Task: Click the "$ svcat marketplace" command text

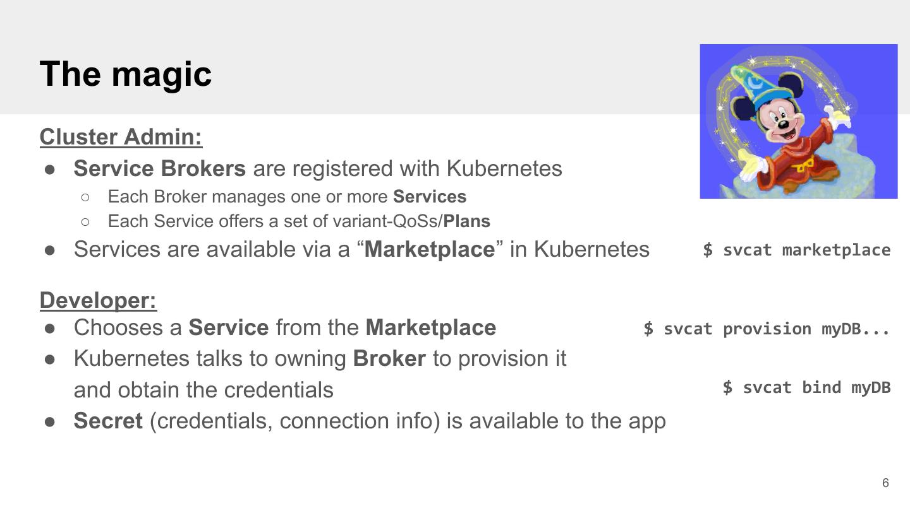Action: (x=796, y=250)
